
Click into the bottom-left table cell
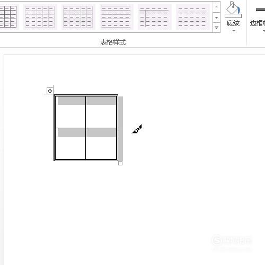pos(70,144)
